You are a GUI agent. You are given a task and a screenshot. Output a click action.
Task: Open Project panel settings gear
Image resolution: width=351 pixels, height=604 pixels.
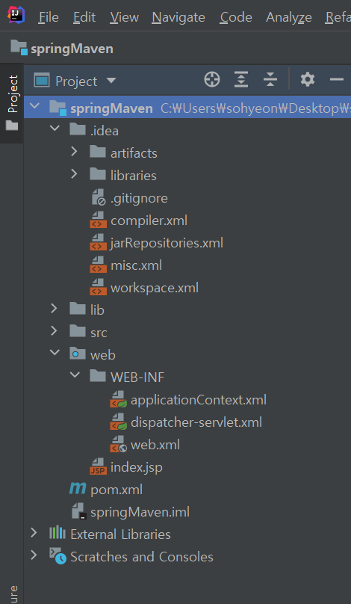point(308,80)
